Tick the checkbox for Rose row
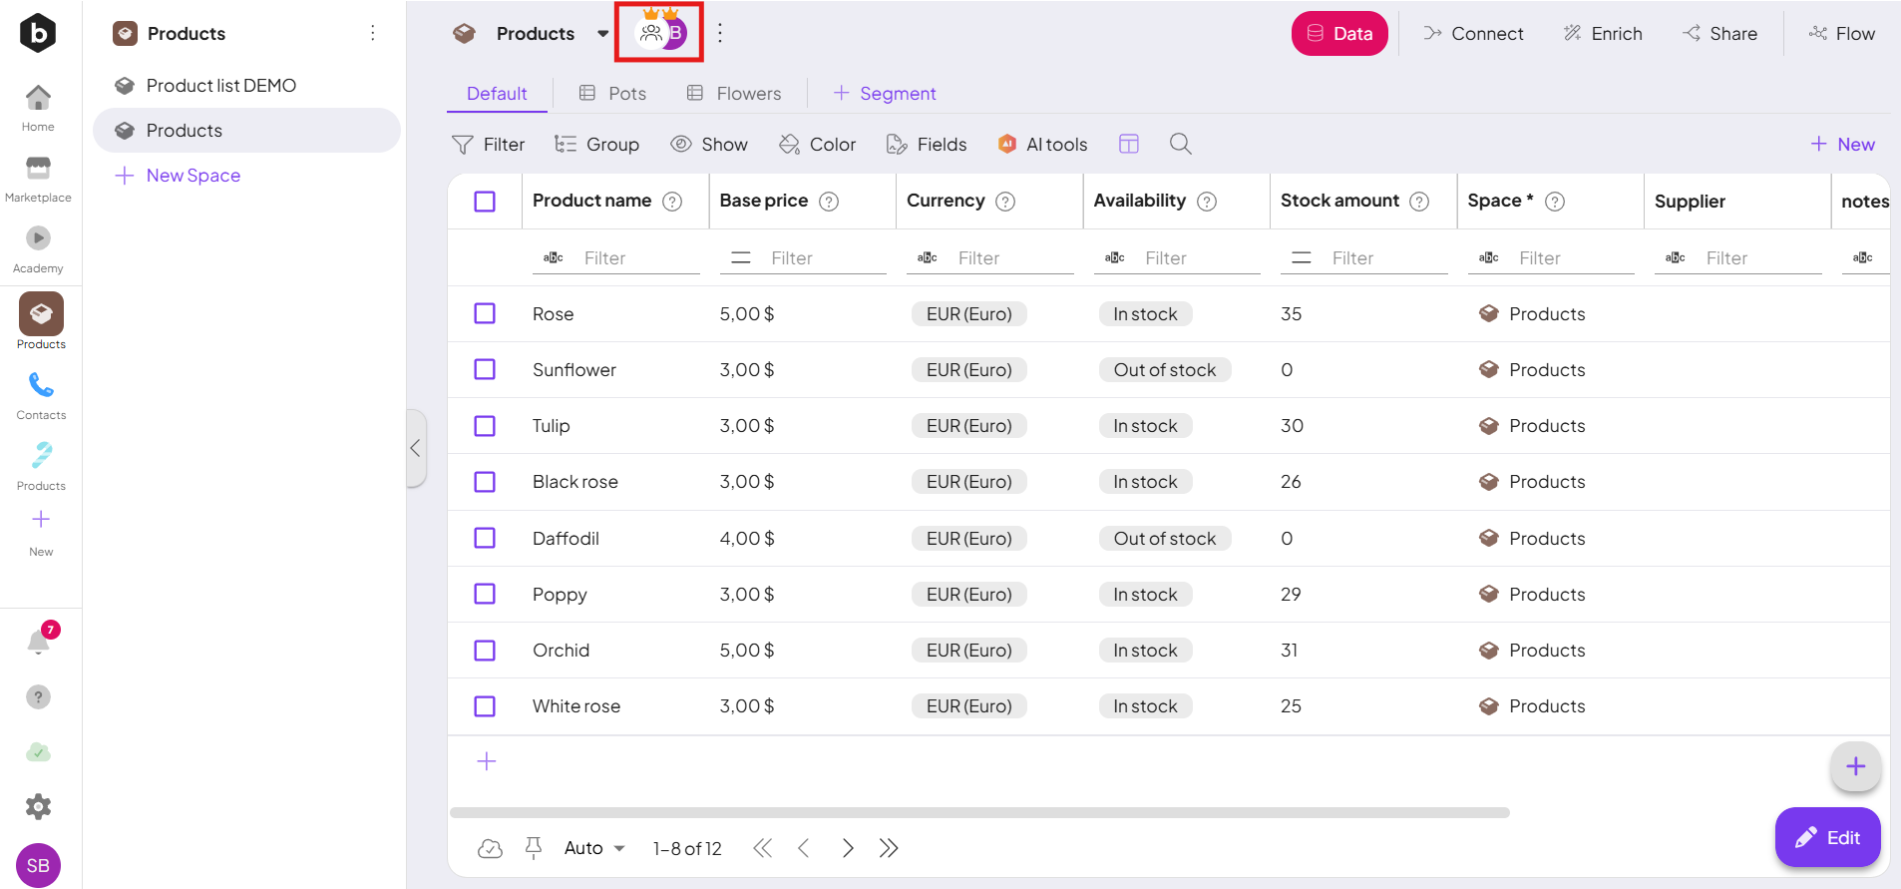 point(485,313)
